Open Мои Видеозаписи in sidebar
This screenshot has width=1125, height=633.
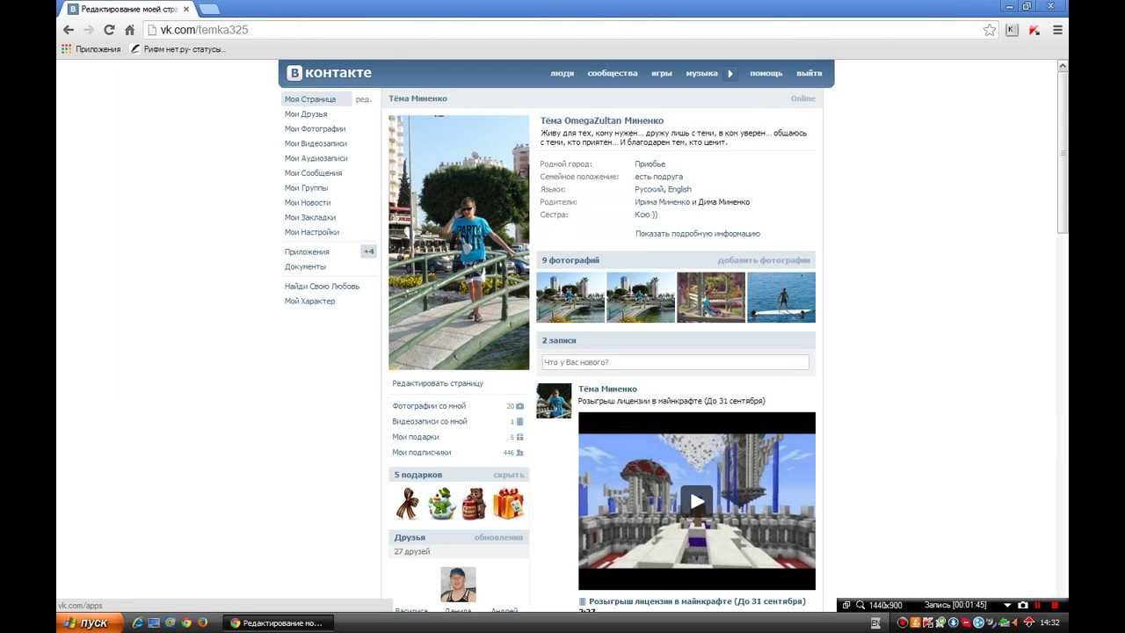pos(316,143)
